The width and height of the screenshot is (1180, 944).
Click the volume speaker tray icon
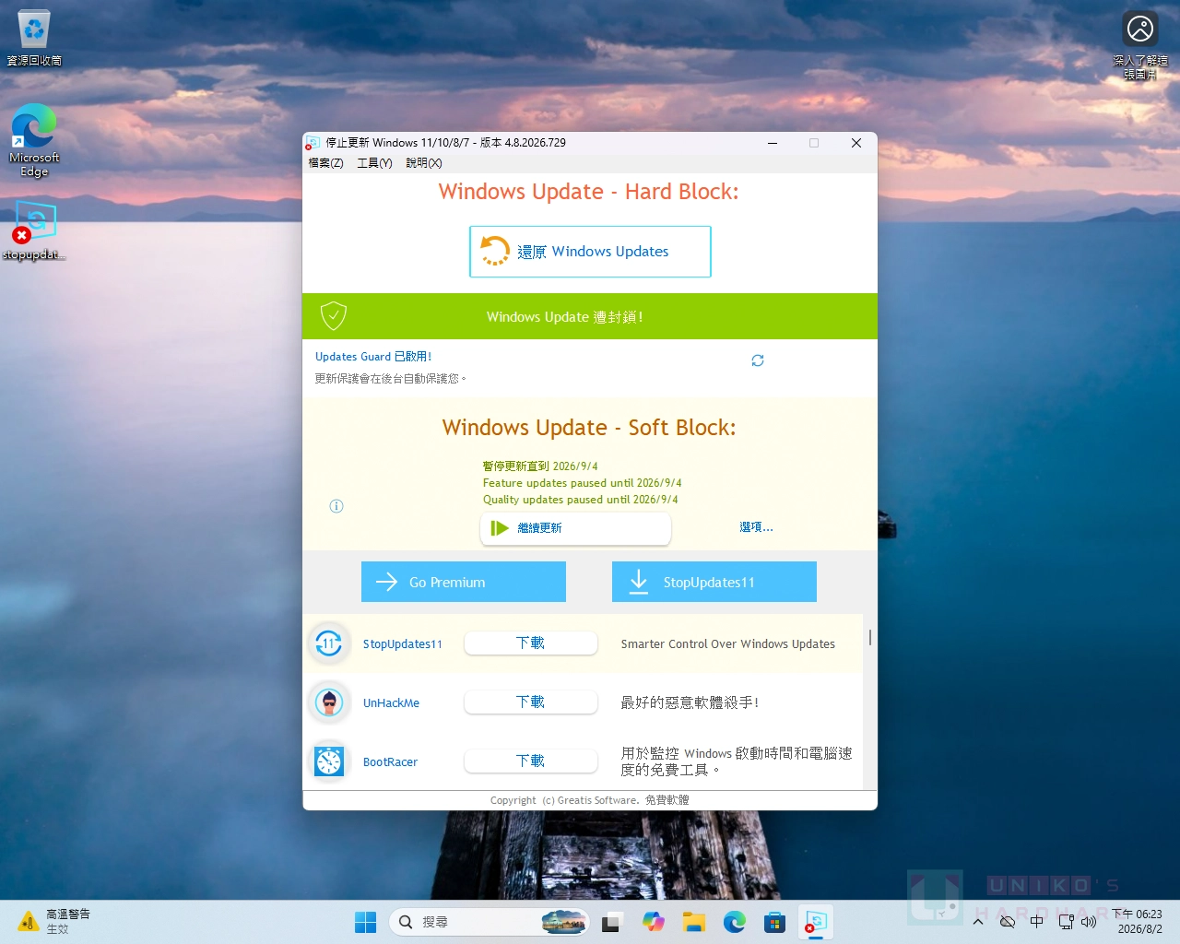[x=1089, y=922]
